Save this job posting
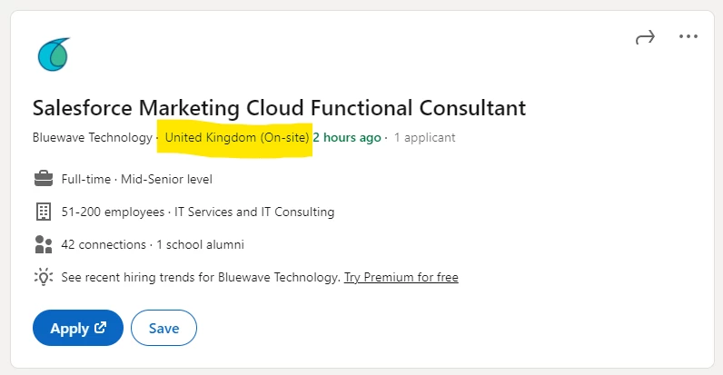This screenshot has width=723, height=375. click(x=163, y=328)
